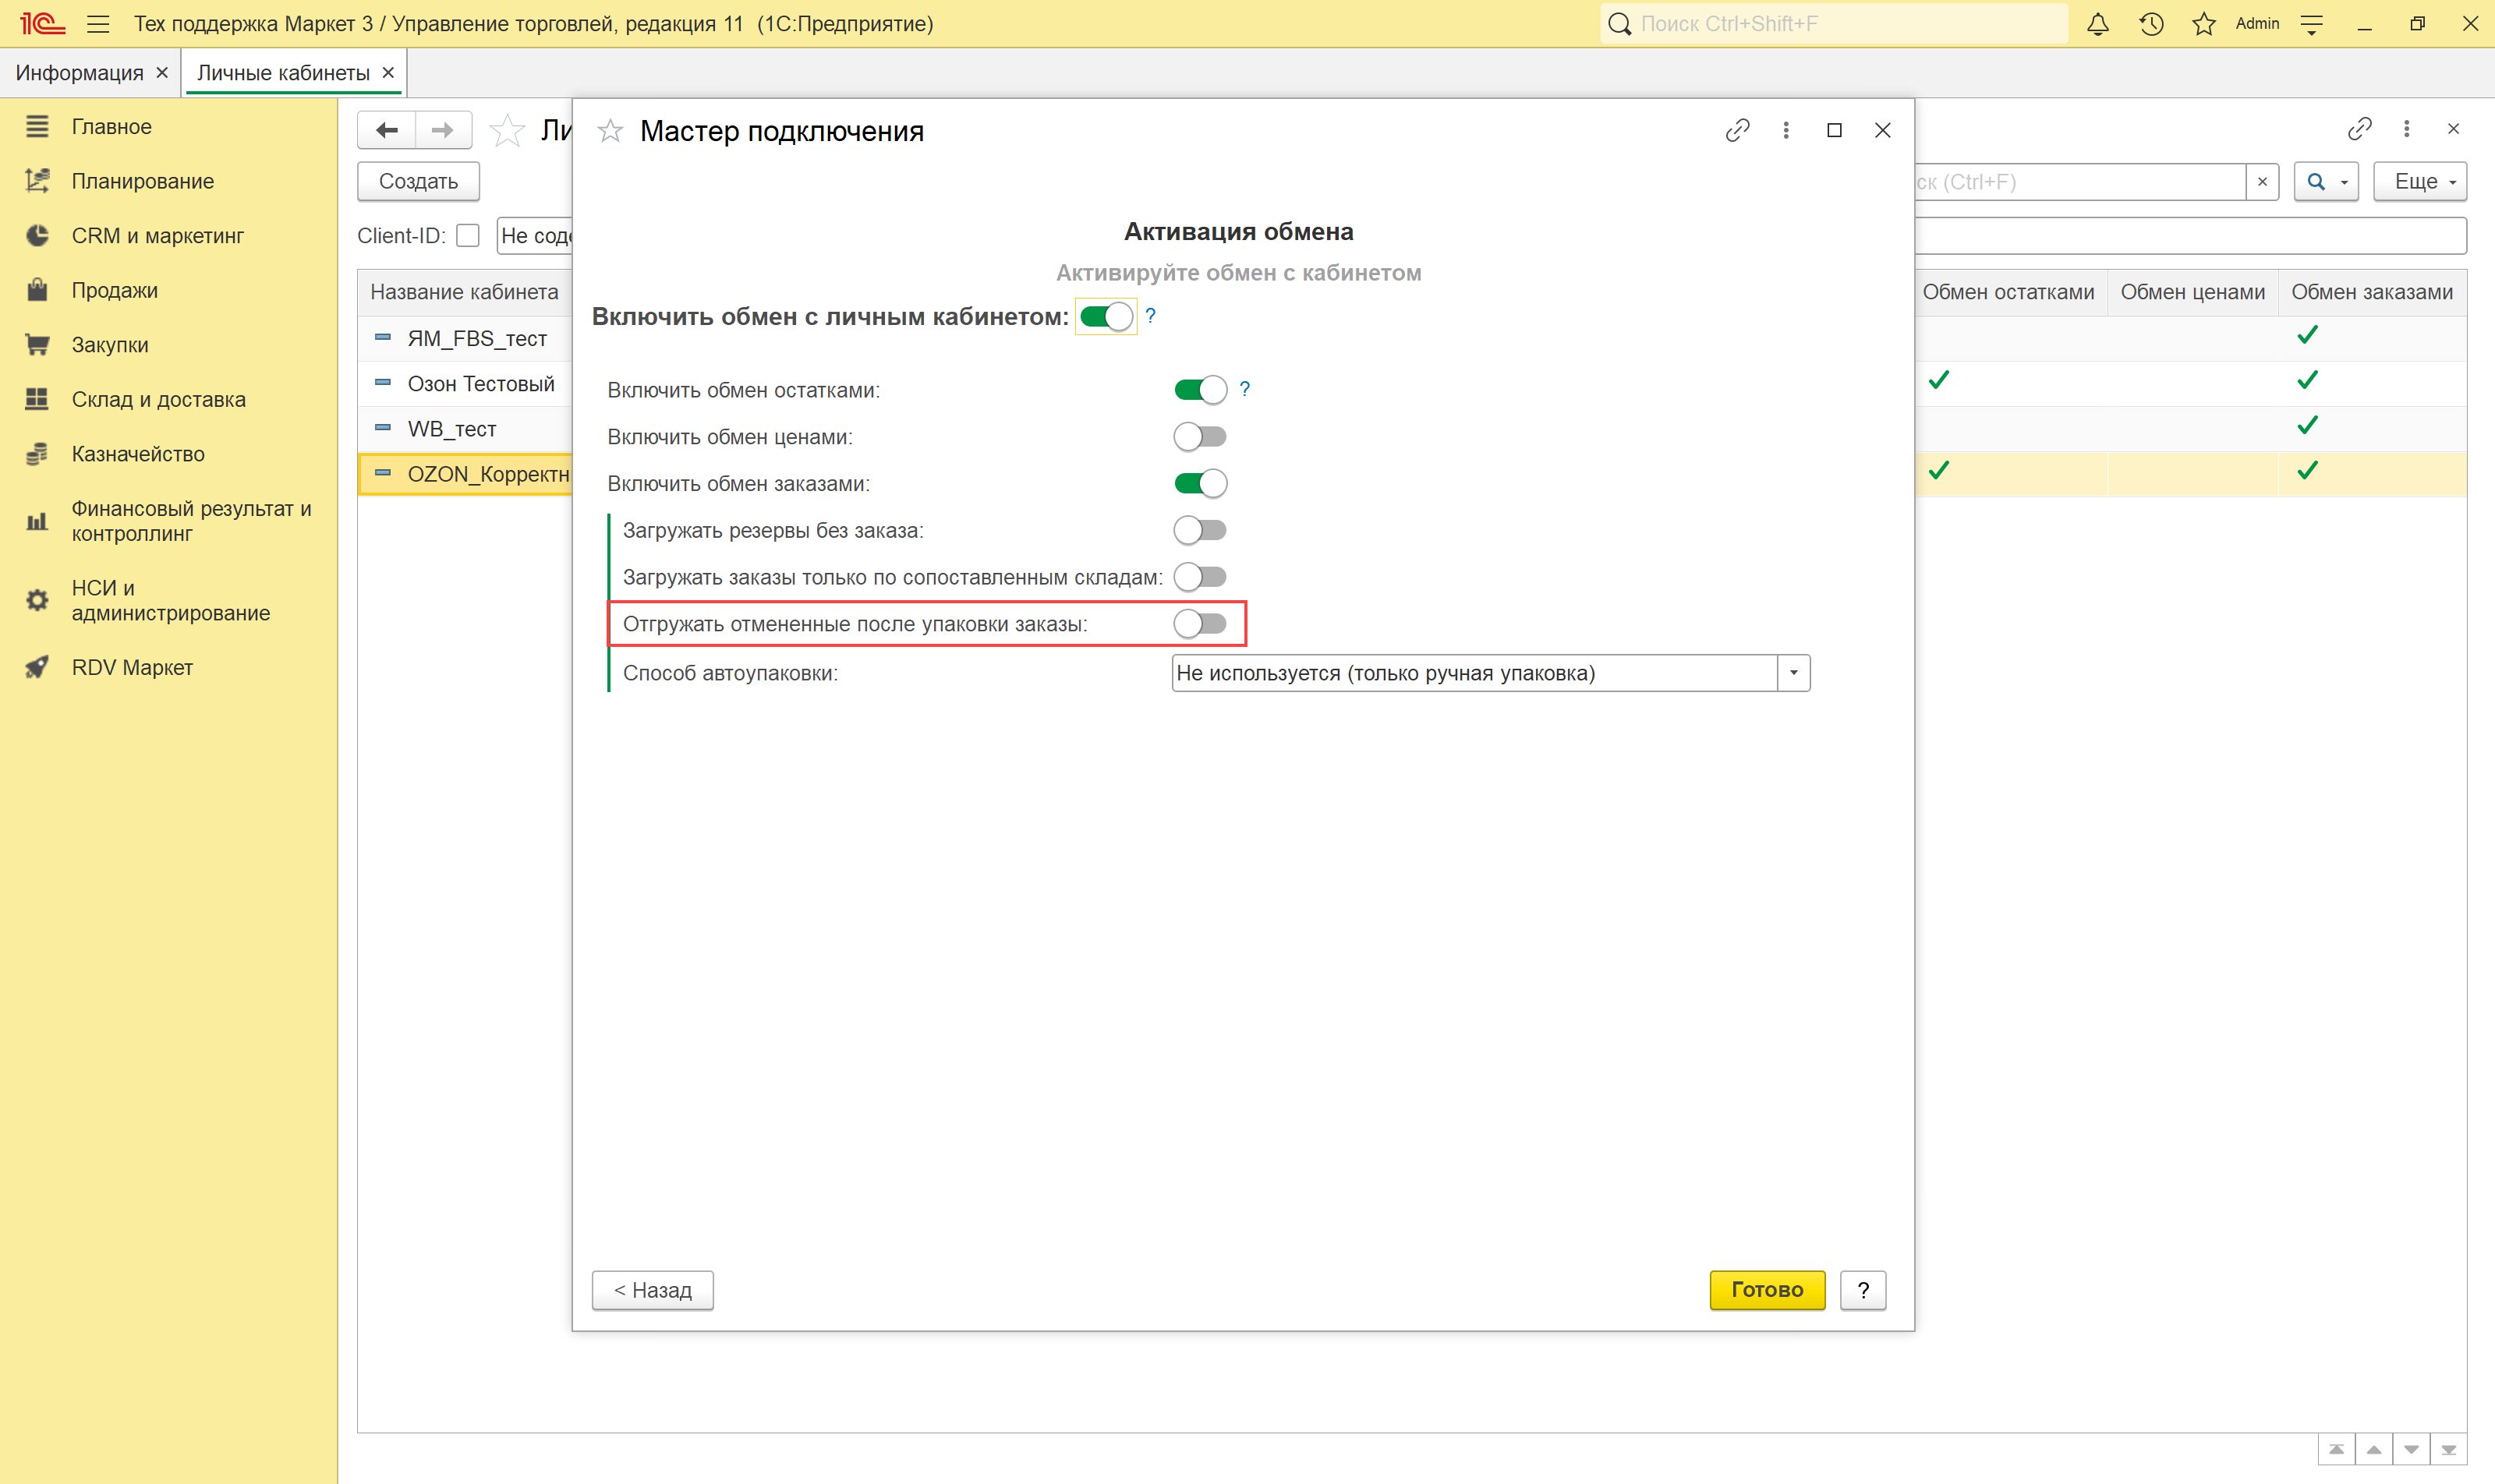Add Мастер подключения to favorites star
This screenshot has height=1484, width=2495.
click(x=610, y=131)
